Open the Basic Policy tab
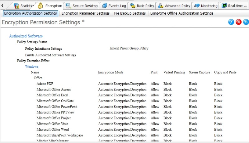Image resolution: width=249 pixels, height=143 pixels. tap(142, 6)
